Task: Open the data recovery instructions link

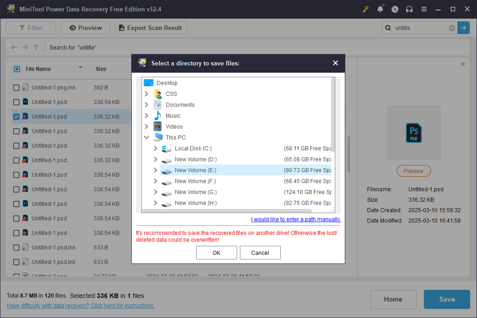Action: tap(80, 306)
